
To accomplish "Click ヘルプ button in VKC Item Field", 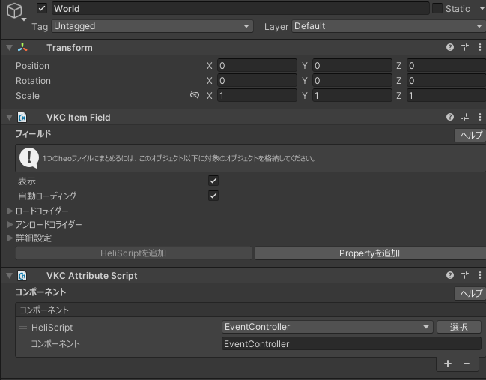I will [470, 135].
